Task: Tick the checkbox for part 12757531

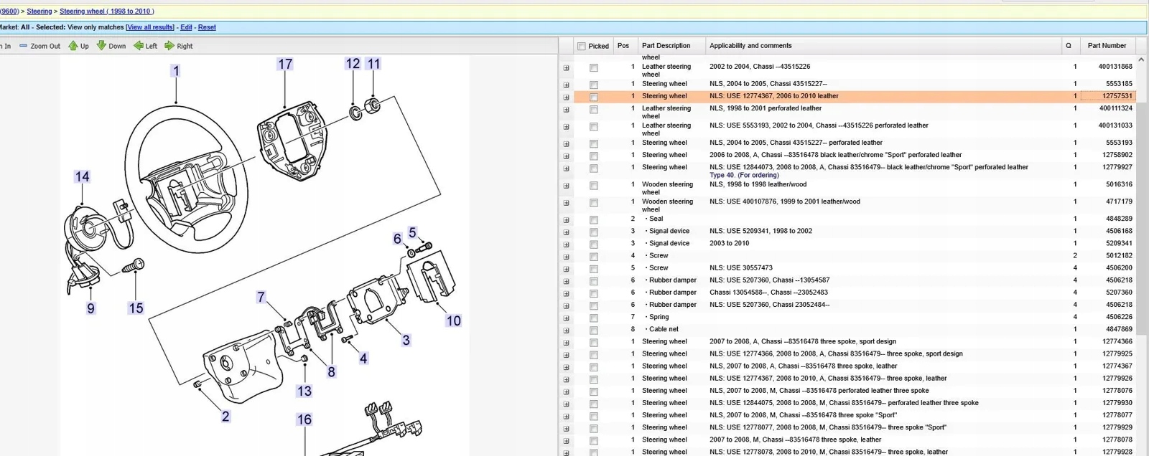Action: click(x=594, y=97)
